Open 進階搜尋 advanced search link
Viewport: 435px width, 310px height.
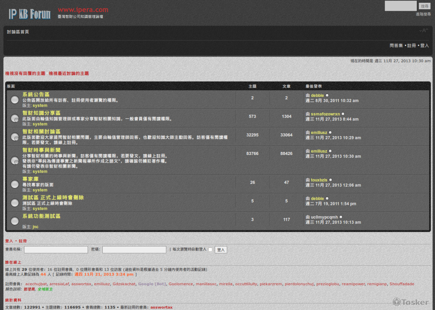pos(423,14)
